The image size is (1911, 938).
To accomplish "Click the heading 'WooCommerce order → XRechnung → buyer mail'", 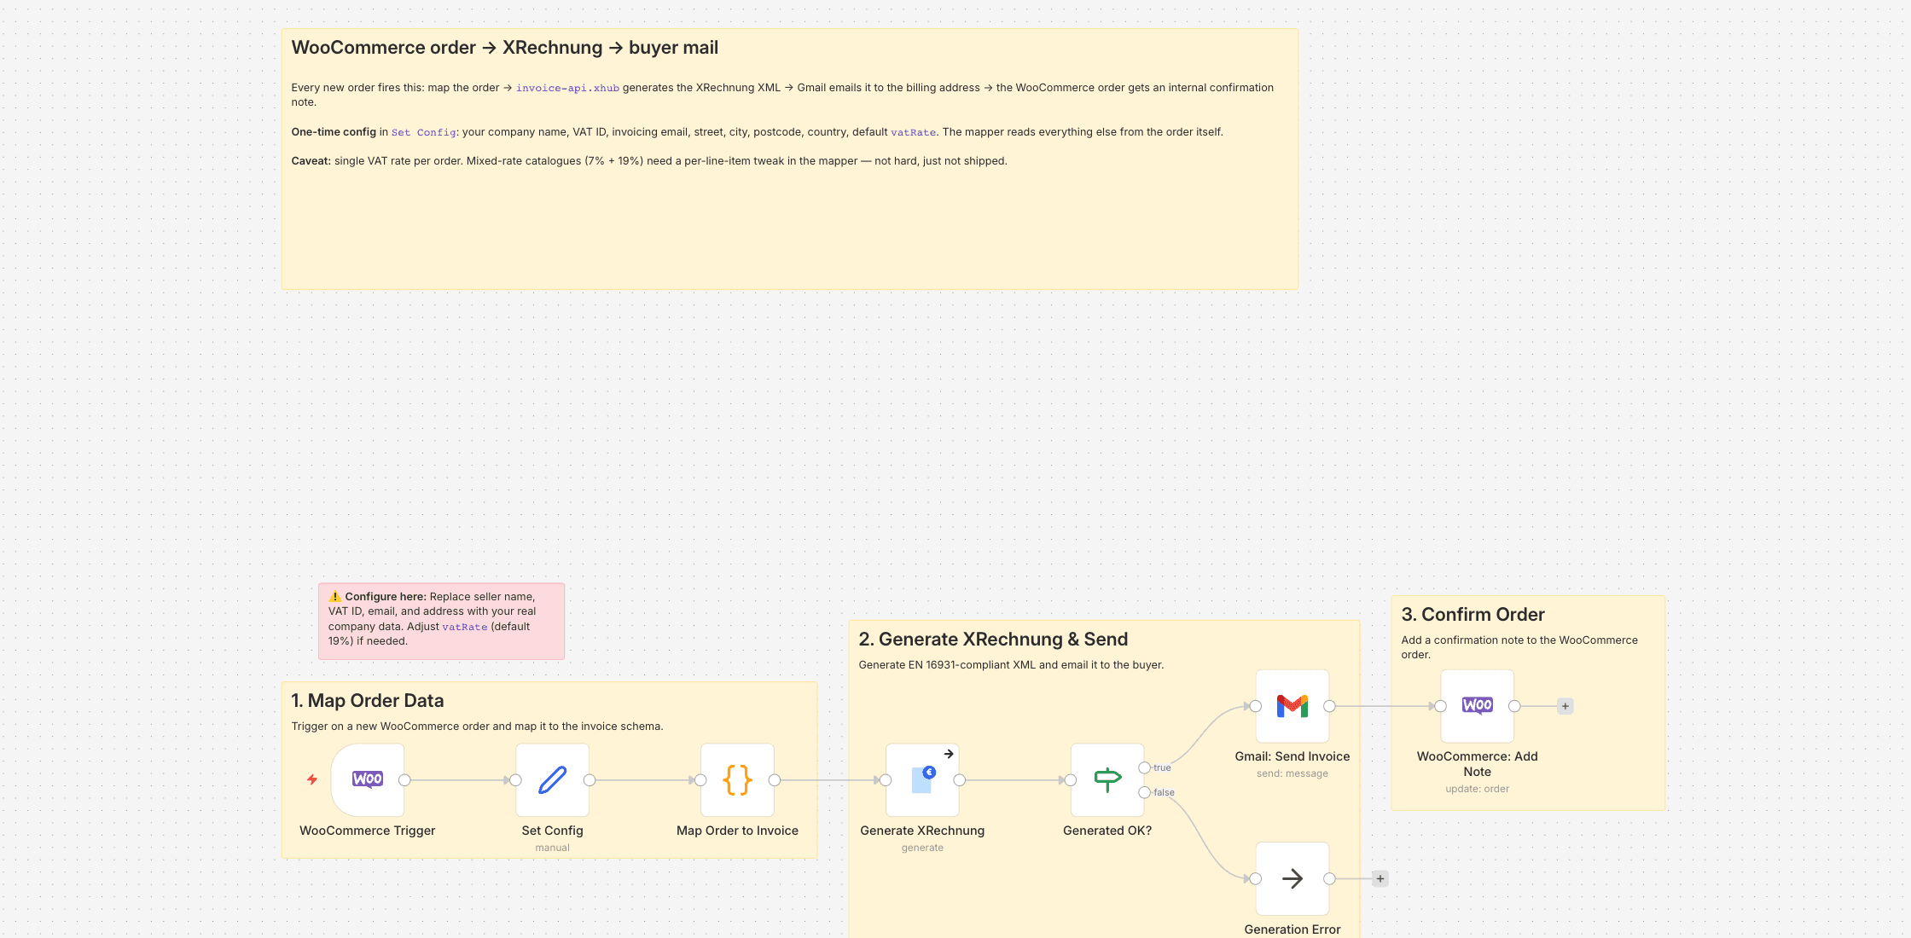I will 505,48.
